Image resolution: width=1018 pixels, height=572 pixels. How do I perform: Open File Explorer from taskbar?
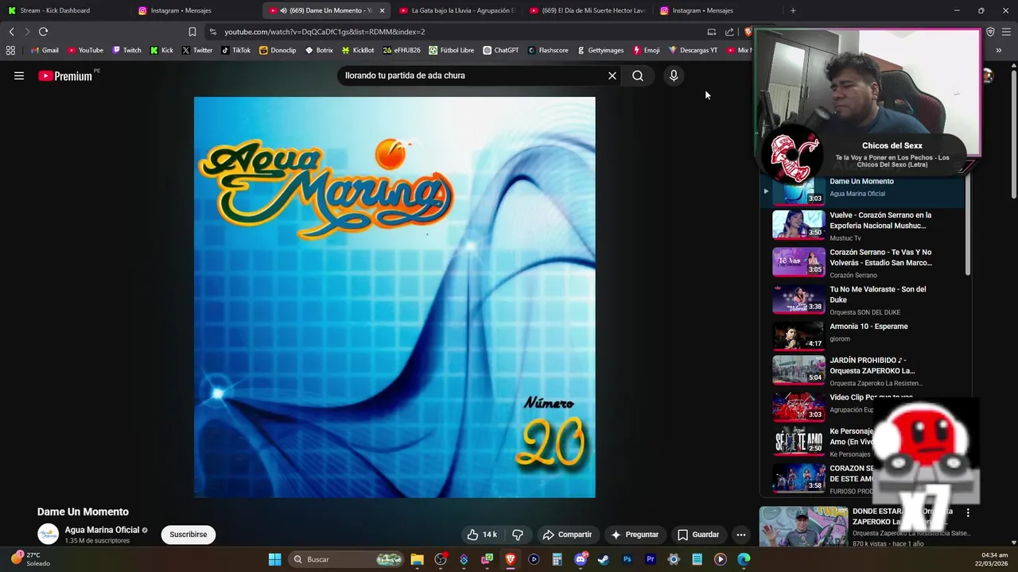pyautogui.click(x=418, y=559)
